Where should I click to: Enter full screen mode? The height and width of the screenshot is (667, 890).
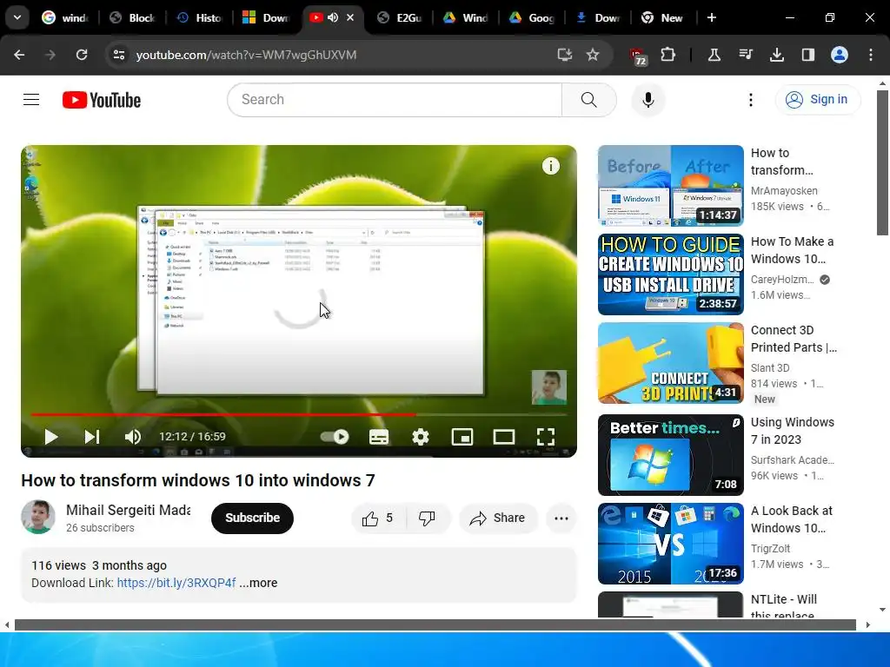pos(546,437)
